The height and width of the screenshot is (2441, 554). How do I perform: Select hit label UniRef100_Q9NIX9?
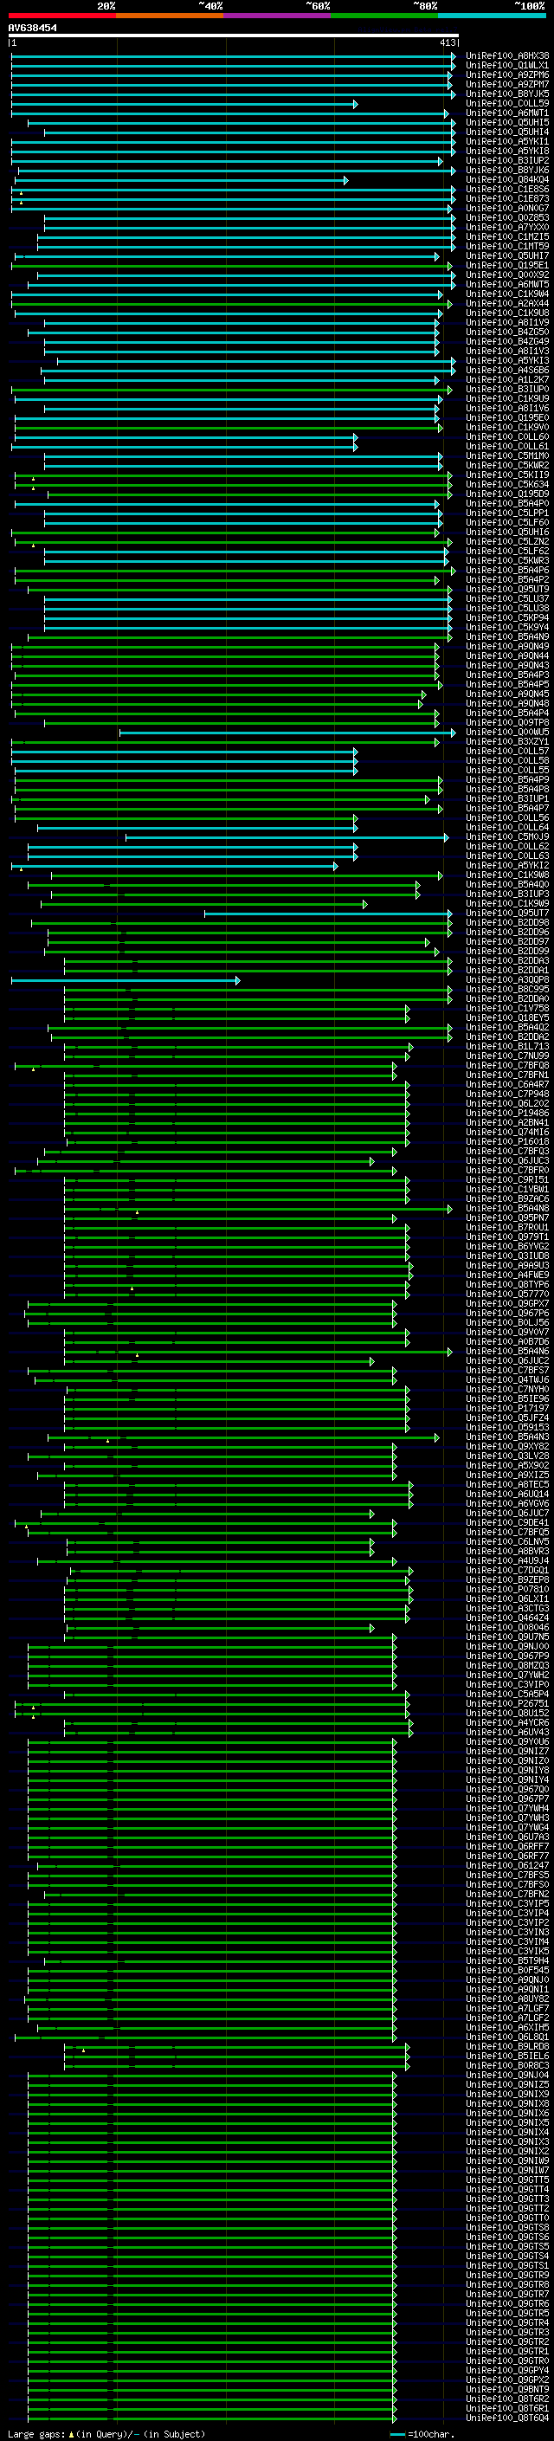[x=507, y=2094]
